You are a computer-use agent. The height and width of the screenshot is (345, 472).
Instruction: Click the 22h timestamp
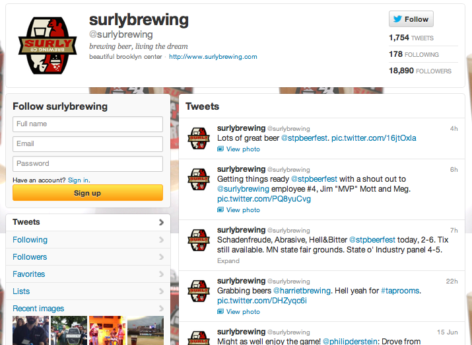452,282
